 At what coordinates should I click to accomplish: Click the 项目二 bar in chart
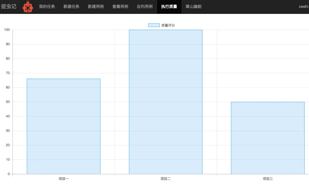pyautogui.click(x=166, y=102)
